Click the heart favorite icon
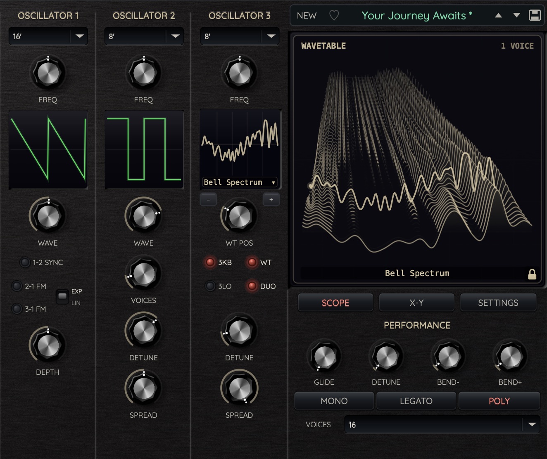This screenshot has width=547, height=459. [334, 16]
